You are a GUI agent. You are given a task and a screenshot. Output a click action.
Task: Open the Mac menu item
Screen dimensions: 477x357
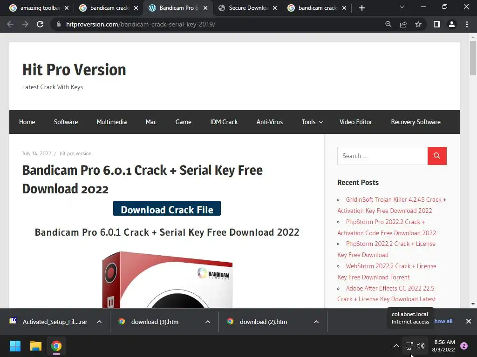point(151,122)
